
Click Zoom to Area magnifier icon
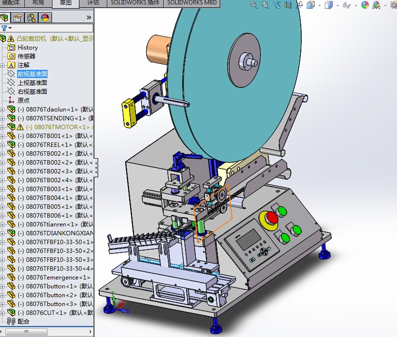point(265,5)
